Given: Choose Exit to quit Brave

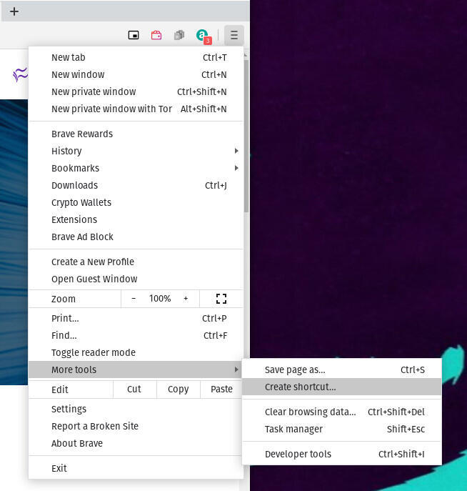Looking at the screenshot, I should (136, 468).
